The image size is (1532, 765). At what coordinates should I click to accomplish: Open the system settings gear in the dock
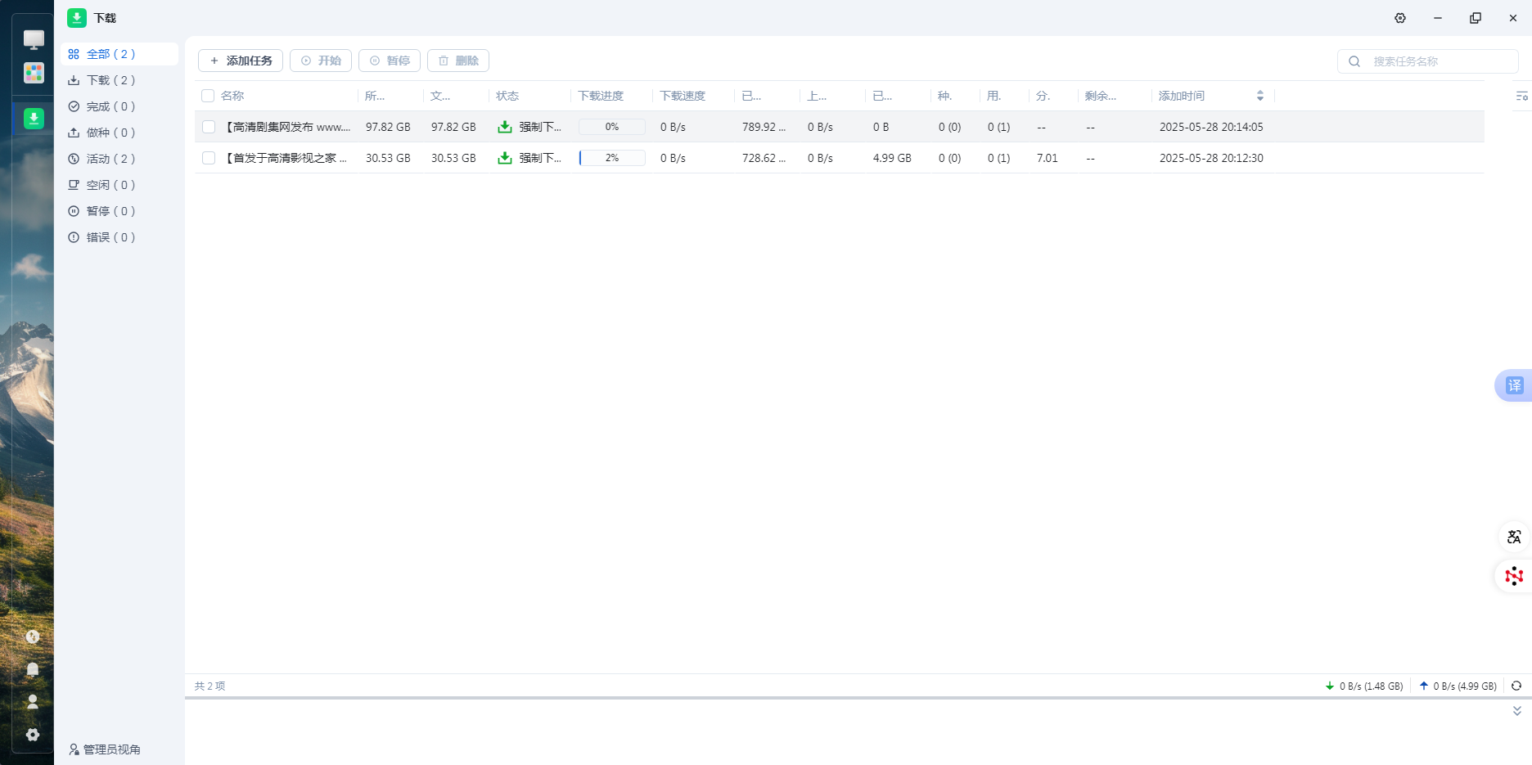point(33,735)
